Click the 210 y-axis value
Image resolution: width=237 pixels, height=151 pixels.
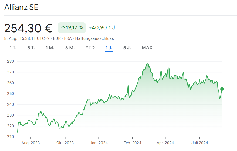coord(11,137)
